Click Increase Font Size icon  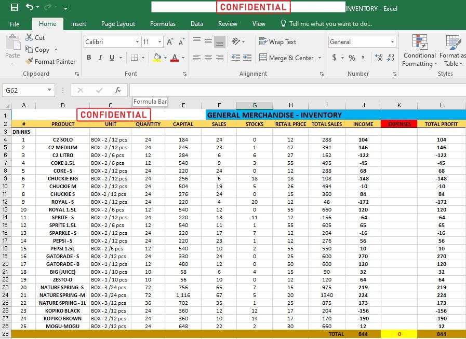pyautogui.click(x=170, y=42)
